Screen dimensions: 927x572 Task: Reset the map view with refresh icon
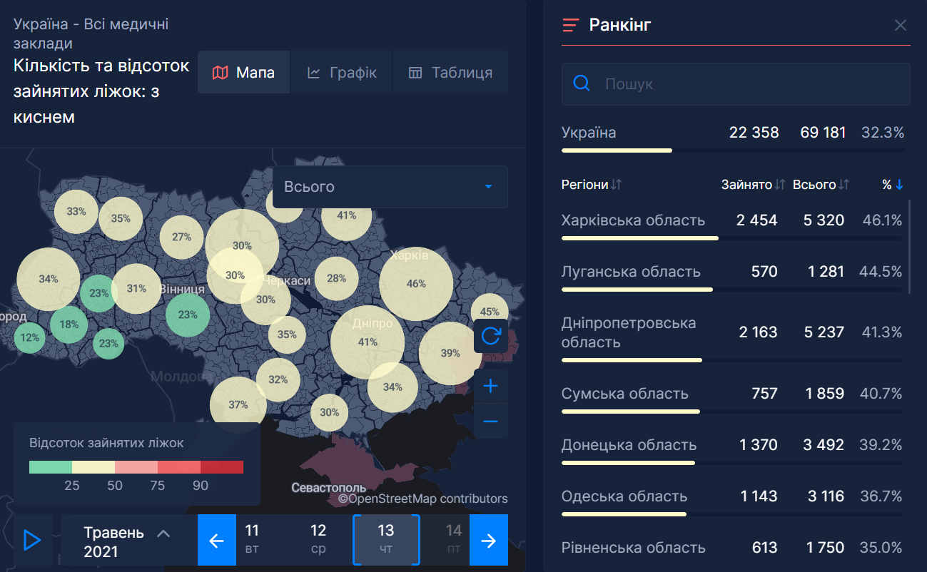click(491, 336)
